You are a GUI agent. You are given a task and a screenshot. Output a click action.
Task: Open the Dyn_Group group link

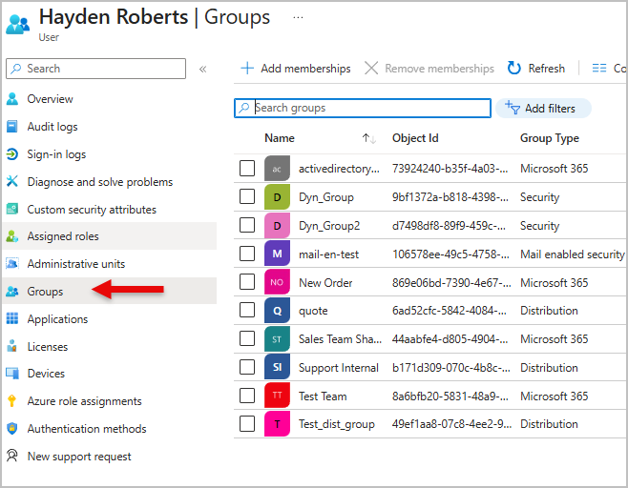coord(326,197)
